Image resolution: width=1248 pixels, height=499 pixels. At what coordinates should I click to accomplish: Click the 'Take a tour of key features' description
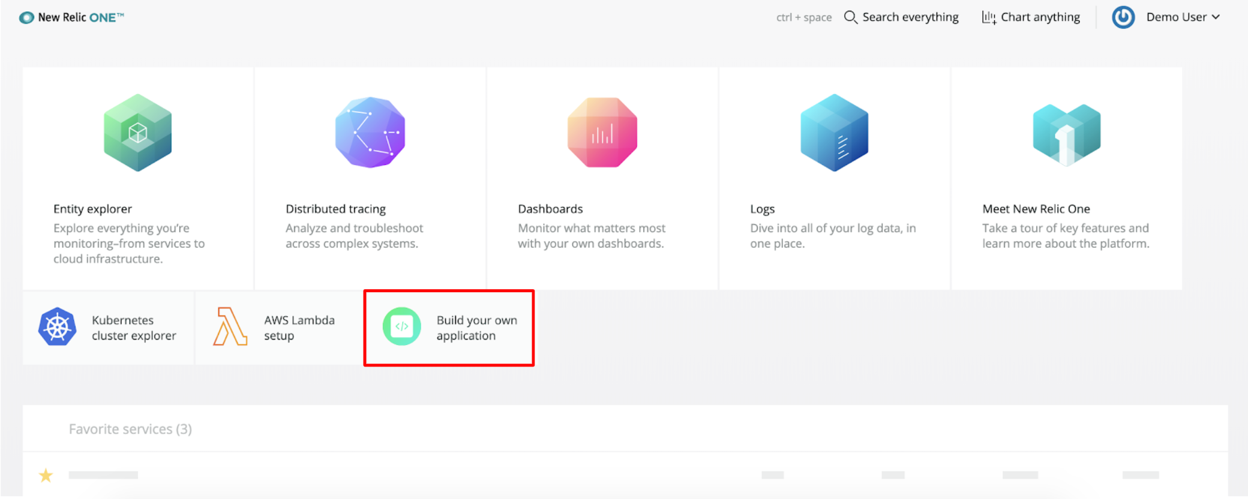click(1066, 236)
